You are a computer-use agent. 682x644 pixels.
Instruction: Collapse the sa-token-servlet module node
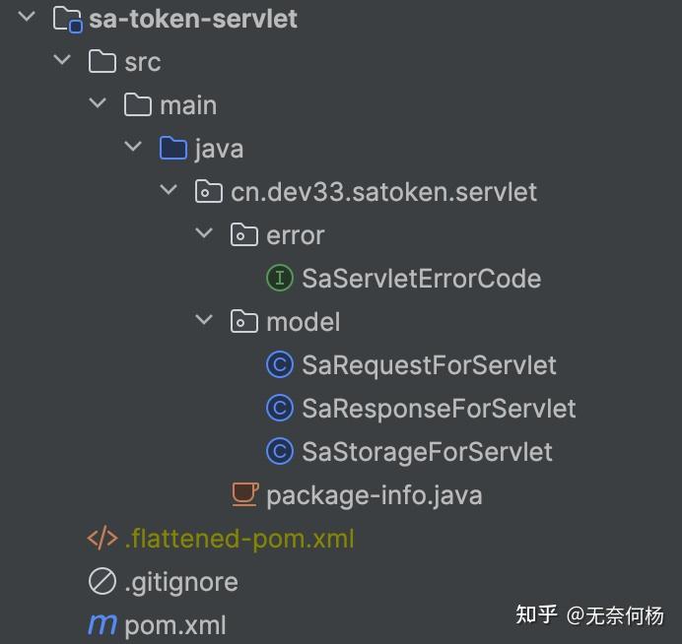(27, 18)
